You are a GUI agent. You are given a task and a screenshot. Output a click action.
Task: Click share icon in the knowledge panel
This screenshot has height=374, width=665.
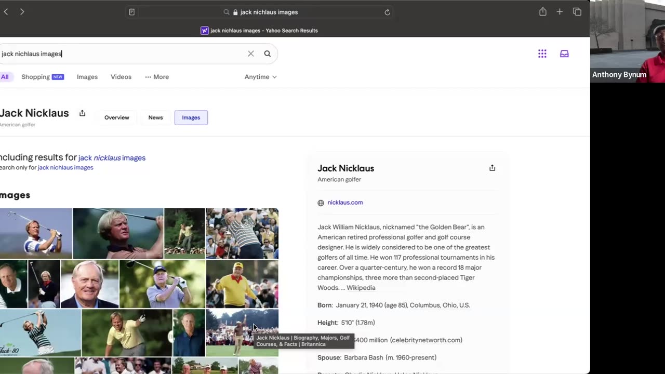coord(492,168)
